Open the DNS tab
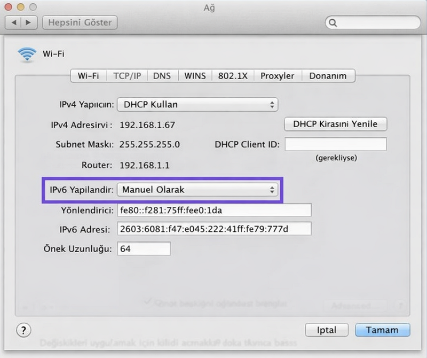Viewport: 427px width, 358px height. click(162, 76)
